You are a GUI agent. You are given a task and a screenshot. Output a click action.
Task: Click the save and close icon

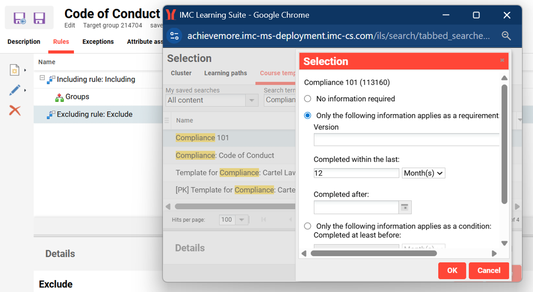(x=20, y=18)
